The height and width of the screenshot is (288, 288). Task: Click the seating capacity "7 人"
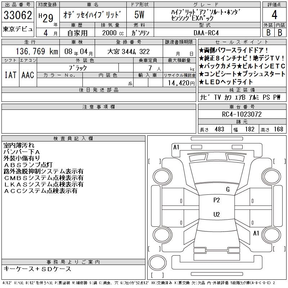(155, 68)
